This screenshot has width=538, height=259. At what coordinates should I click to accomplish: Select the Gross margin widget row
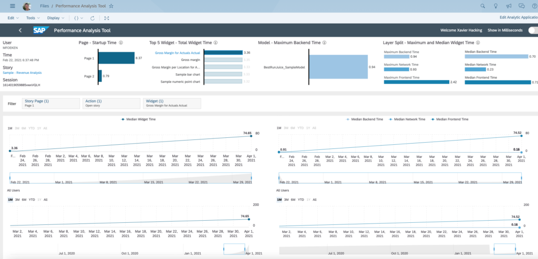(190, 60)
